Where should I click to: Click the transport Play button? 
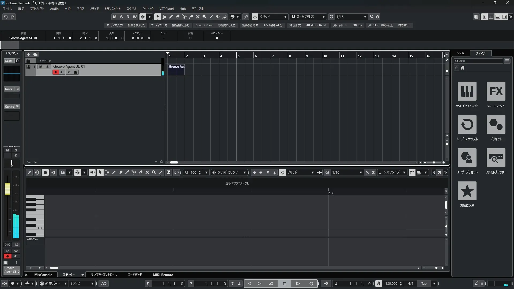tap(298, 284)
